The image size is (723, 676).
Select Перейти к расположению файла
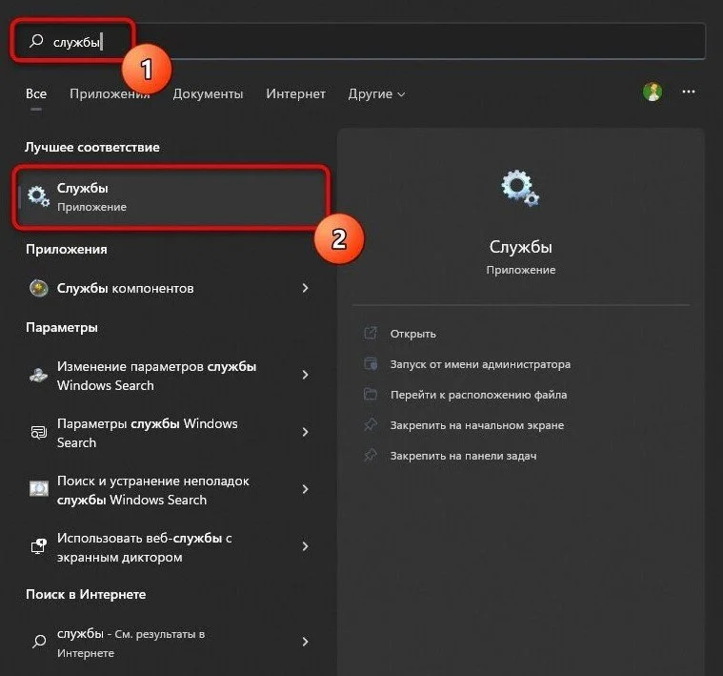[x=478, y=395]
